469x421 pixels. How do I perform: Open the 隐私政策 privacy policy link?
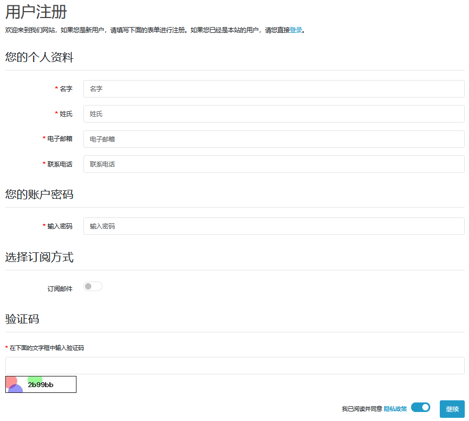pyautogui.click(x=395, y=409)
